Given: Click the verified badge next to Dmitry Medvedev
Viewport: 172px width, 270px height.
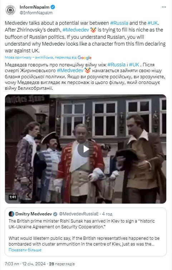Looking at the screenshot, I should [55, 214].
